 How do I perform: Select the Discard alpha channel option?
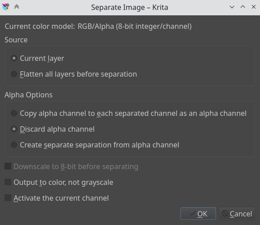(52, 129)
